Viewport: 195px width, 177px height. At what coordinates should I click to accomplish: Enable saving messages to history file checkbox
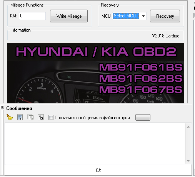(x=51, y=118)
